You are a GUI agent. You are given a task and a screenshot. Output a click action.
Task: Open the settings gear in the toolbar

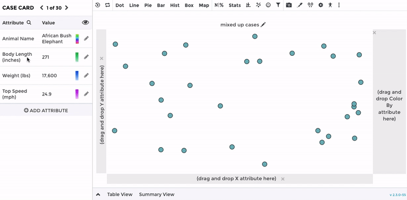(321, 5)
